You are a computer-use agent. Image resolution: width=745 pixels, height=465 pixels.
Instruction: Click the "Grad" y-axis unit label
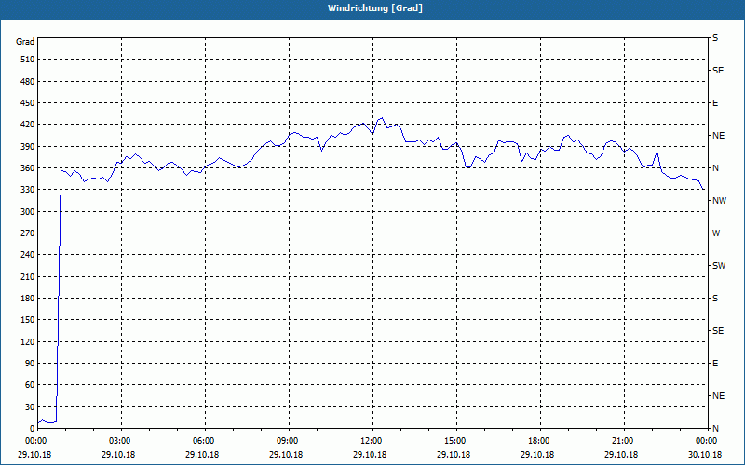coord(25,42)
